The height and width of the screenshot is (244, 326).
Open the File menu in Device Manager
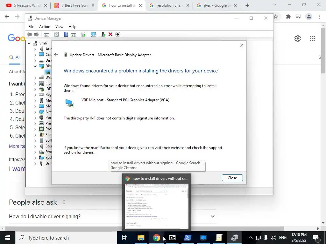tap(31, 27)
